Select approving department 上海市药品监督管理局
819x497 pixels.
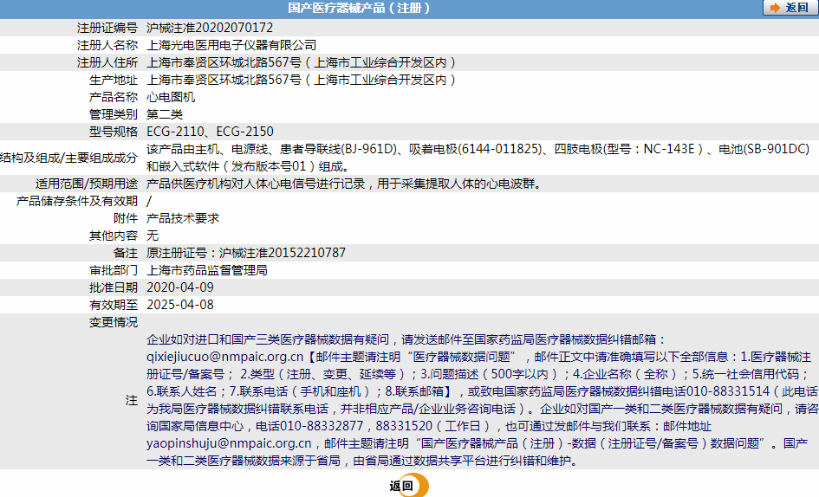(207, 270)
